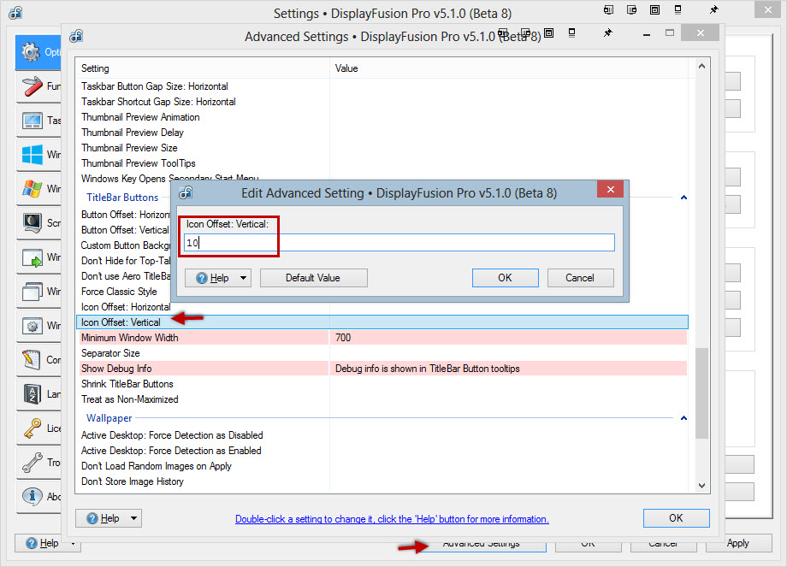Click the Windows 8 logo sidebar icon
Screen dimensions: 787x567
coord(32,155)
